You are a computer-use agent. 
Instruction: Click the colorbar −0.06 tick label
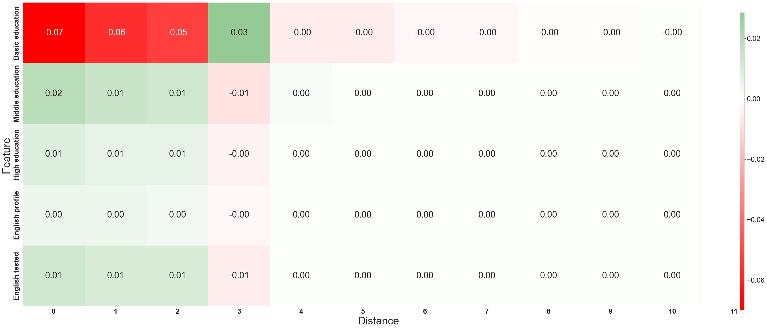tap(755, 280)
